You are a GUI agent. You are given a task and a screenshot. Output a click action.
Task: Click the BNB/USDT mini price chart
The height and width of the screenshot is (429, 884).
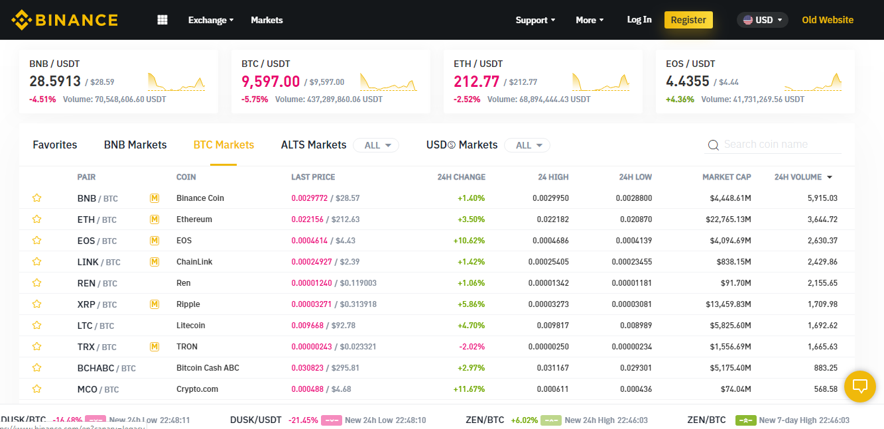coord(176,82)
